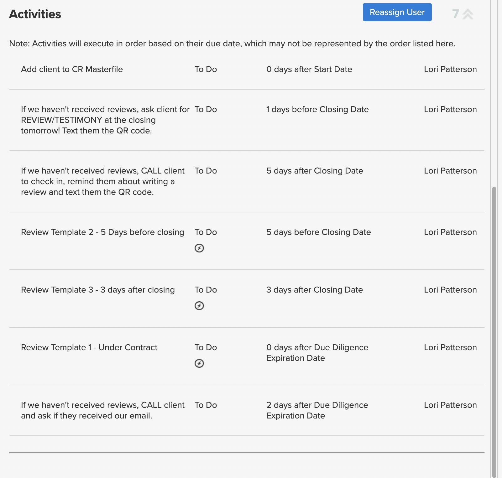Click To Do status of Add client to CR Masterfile
502x478 pixels.
pyautogui.click(x=206, y=69)
